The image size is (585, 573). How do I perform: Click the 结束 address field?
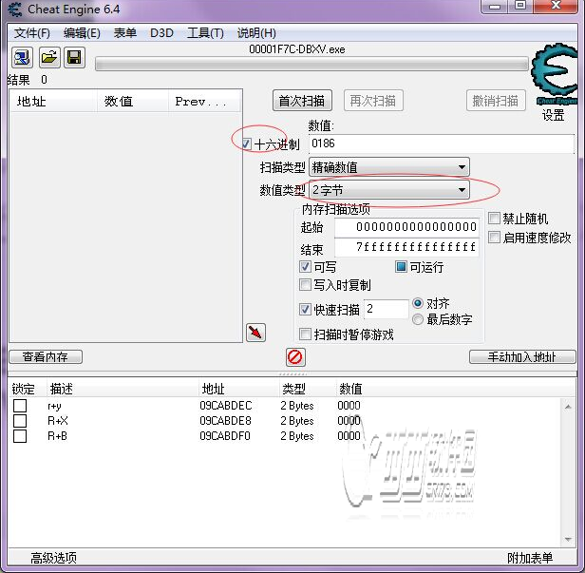click(x=406, y=247)
